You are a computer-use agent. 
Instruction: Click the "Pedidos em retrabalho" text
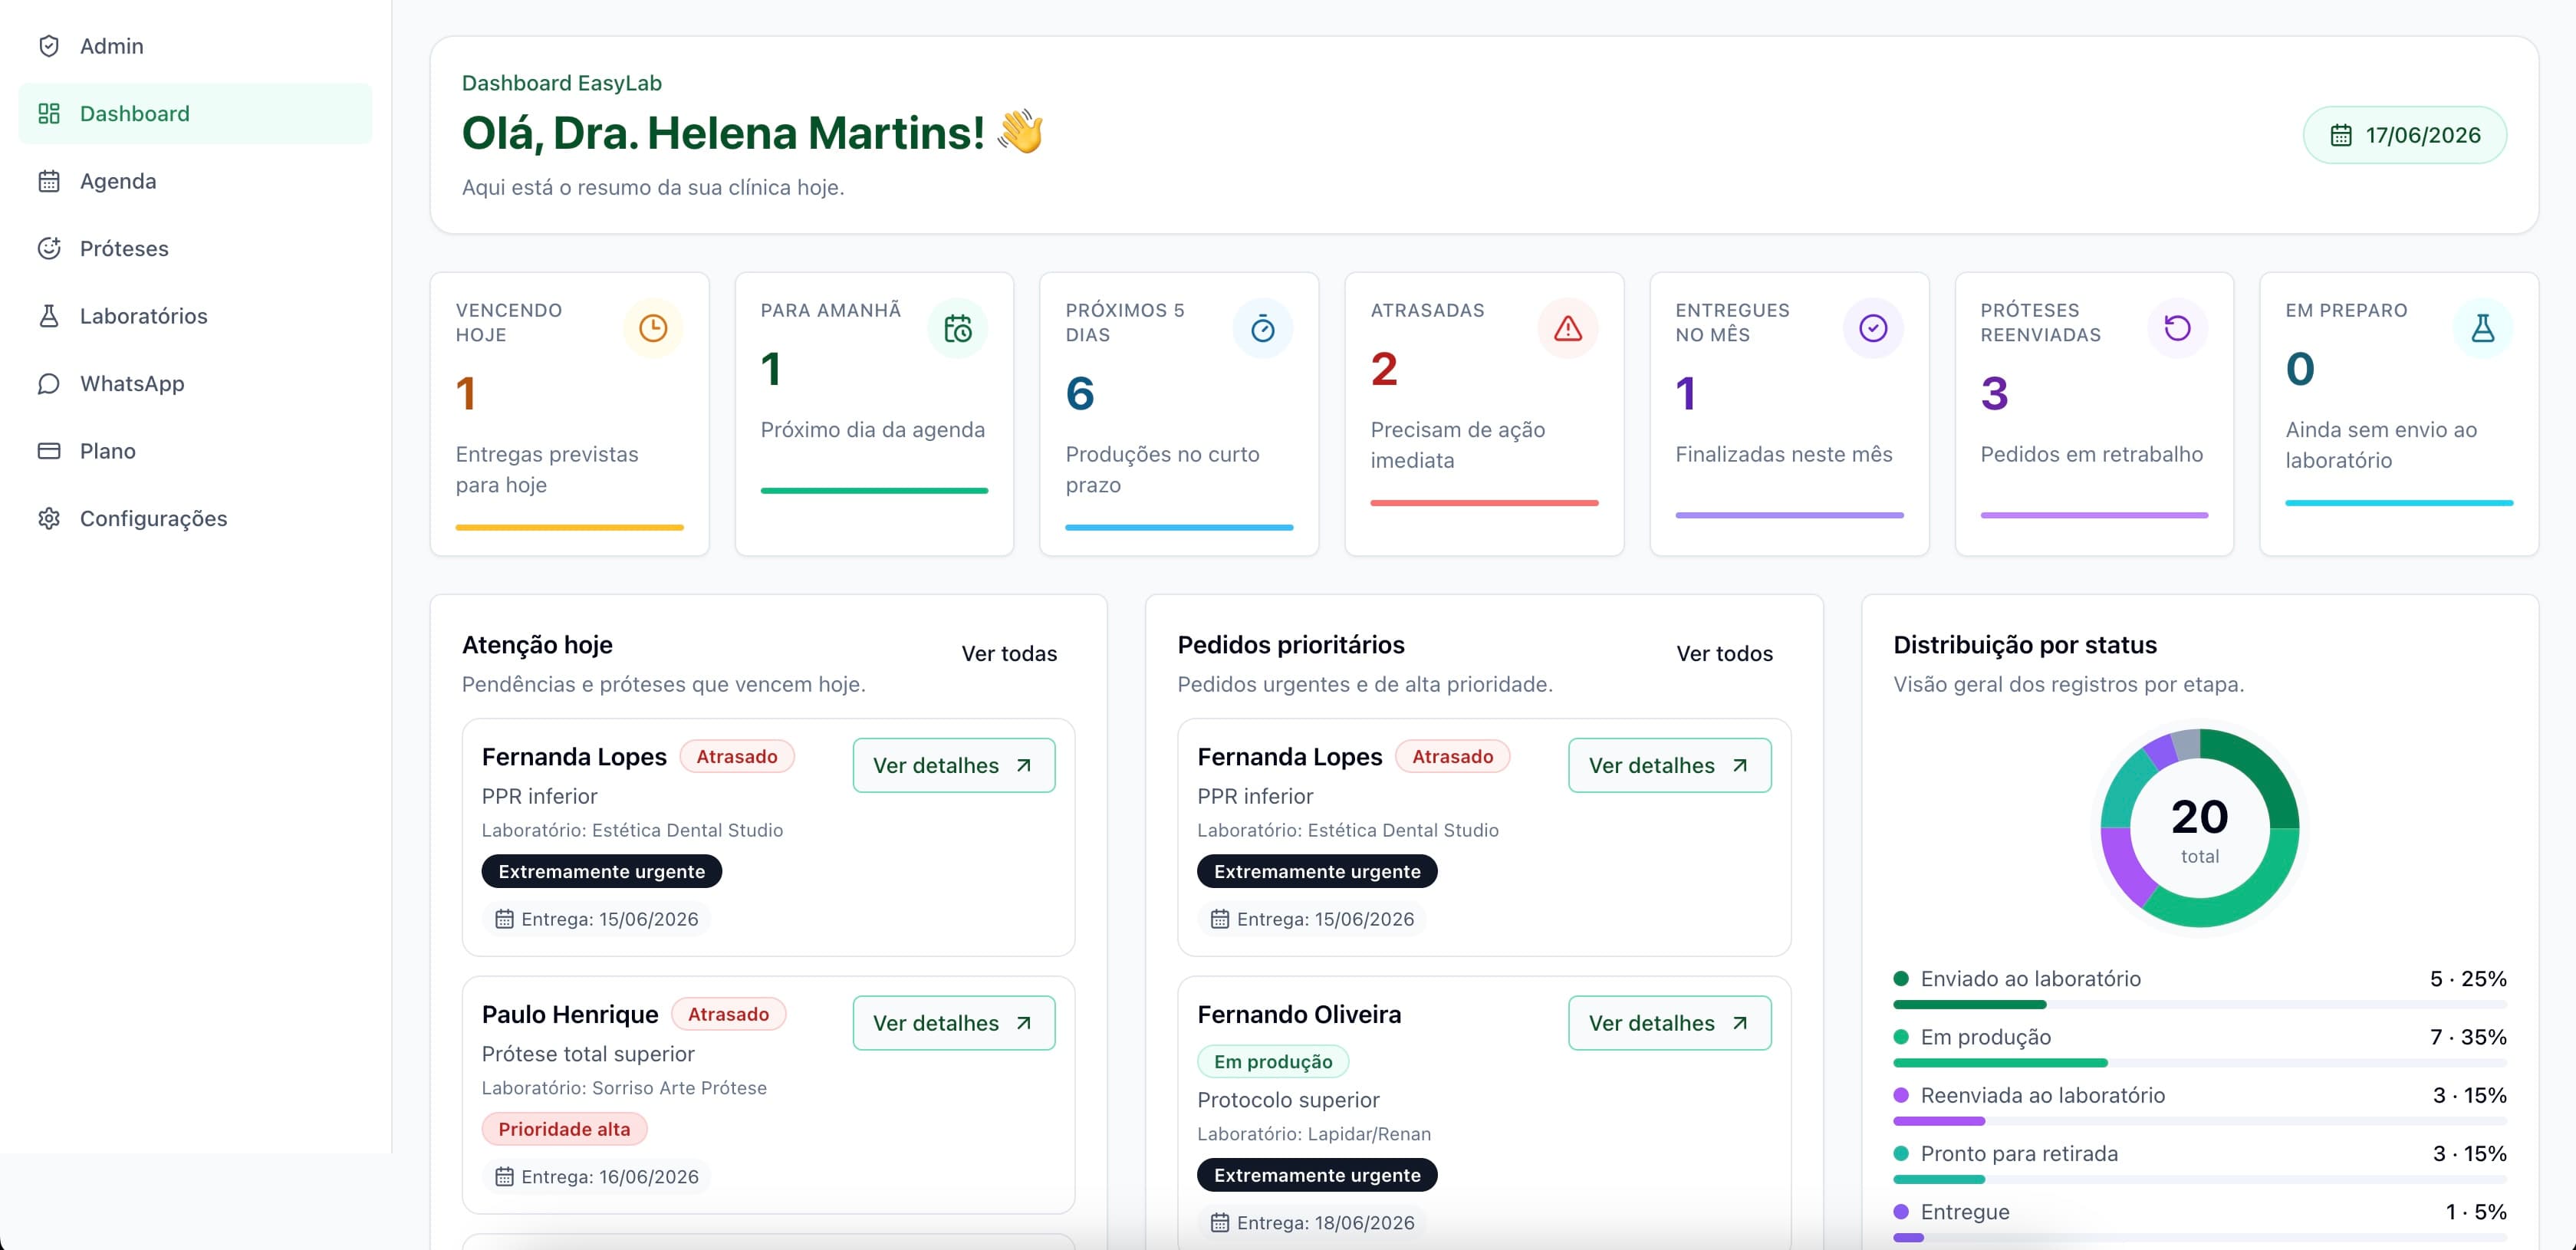pyautogui.click(x=2092, y=454)
